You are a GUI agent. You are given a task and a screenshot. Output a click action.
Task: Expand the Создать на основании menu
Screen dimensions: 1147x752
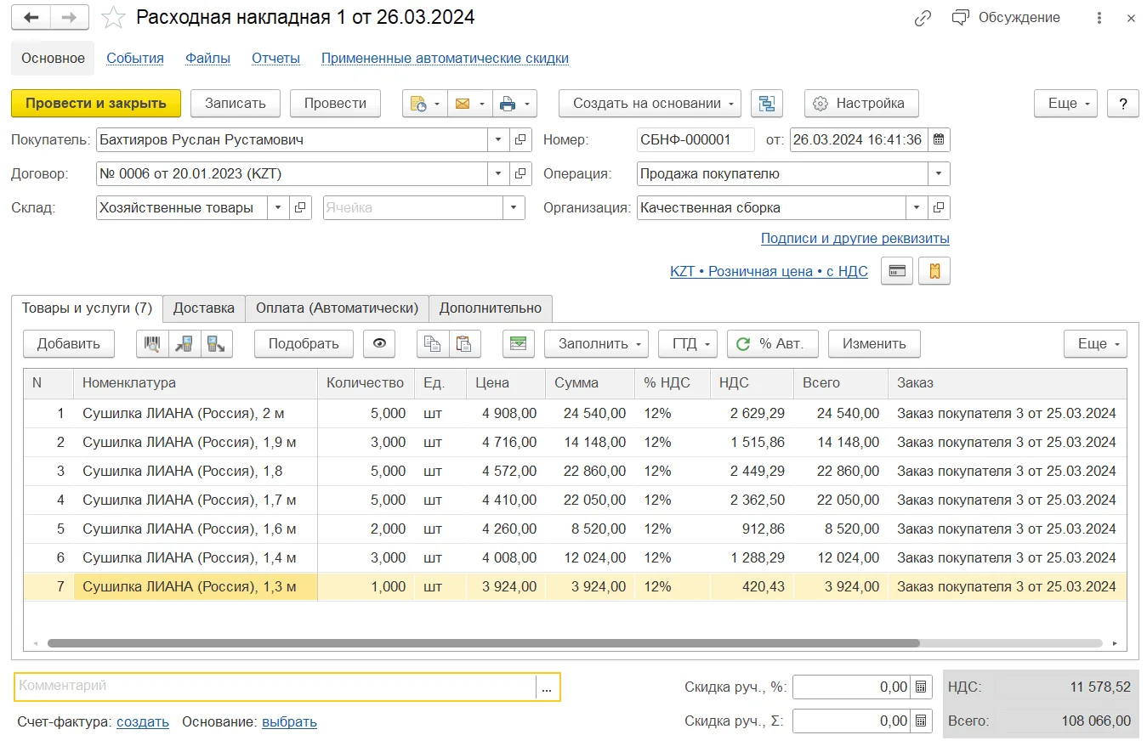[x=650, y=104]
